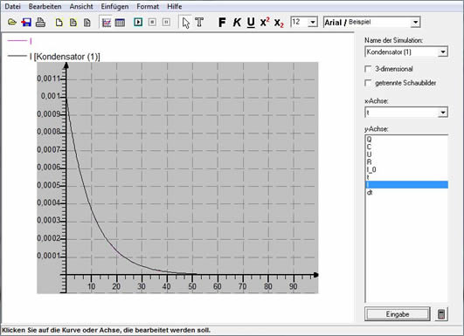The height and width of the screenshot is (336, 464).
Task: Select R in the y-Achse list
Action: tap(407, 162)
